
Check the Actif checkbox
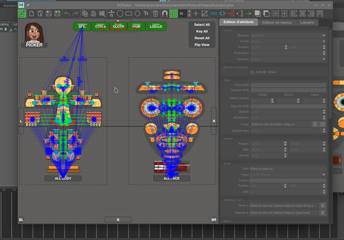(252, 72)
